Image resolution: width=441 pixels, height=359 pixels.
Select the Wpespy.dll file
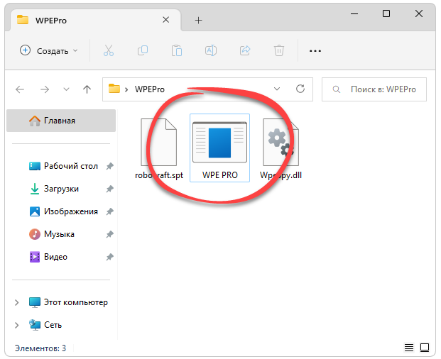281,148
